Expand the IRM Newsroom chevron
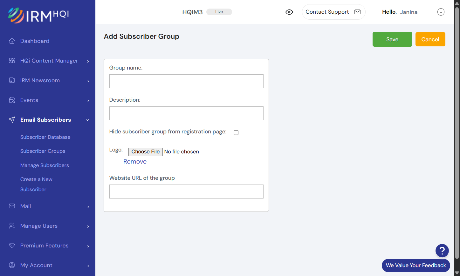The image size is (460, 276). [88, 81]
